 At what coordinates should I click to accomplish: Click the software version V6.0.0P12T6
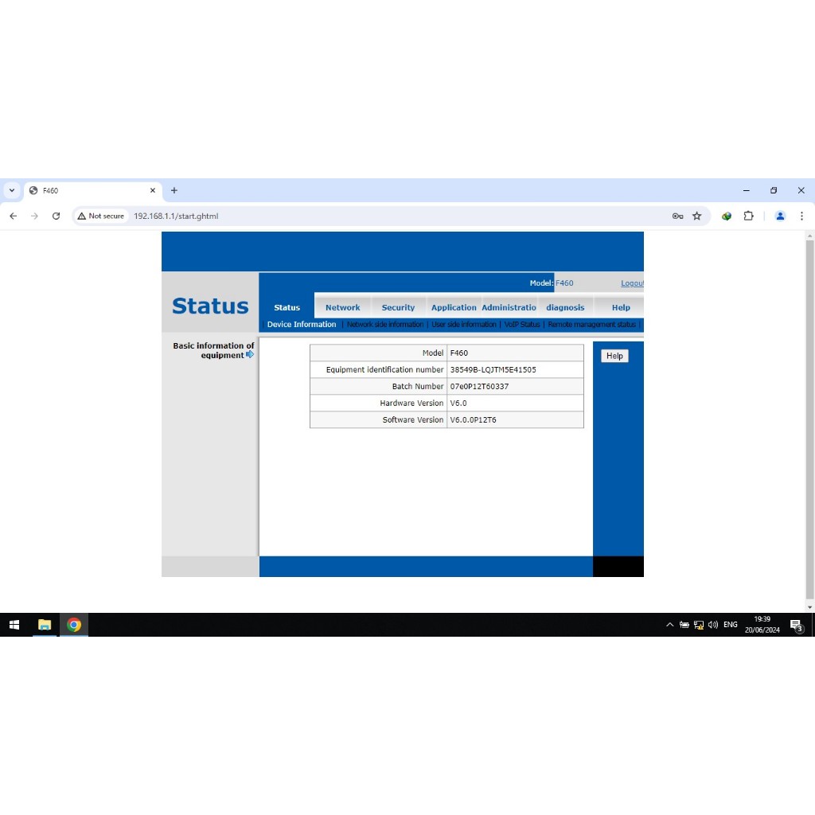[x=473, y=420]
